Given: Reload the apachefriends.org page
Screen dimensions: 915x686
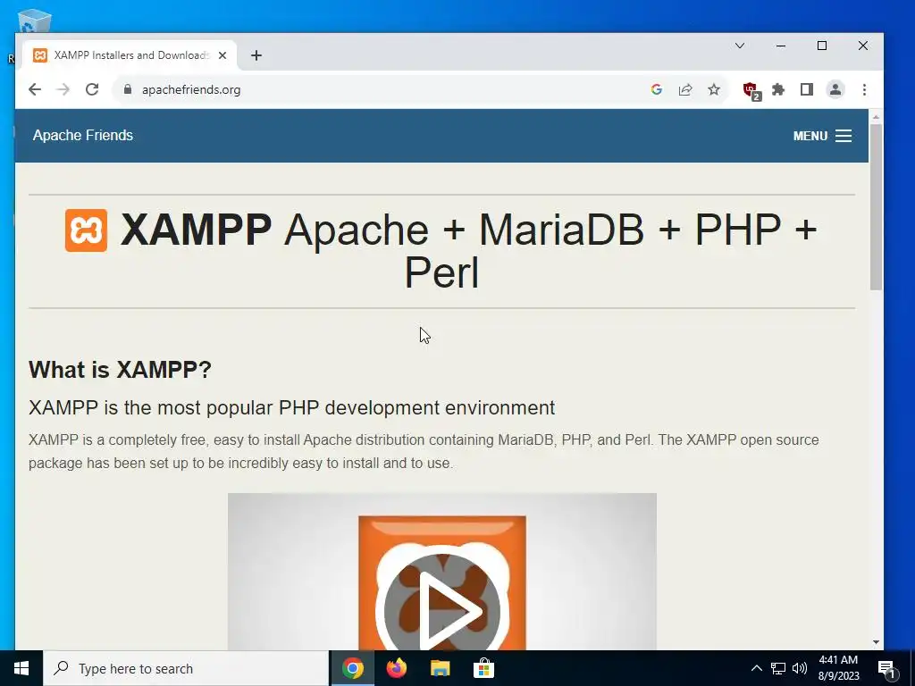Looking at the screenshot, I should click(x=92, y=89).
